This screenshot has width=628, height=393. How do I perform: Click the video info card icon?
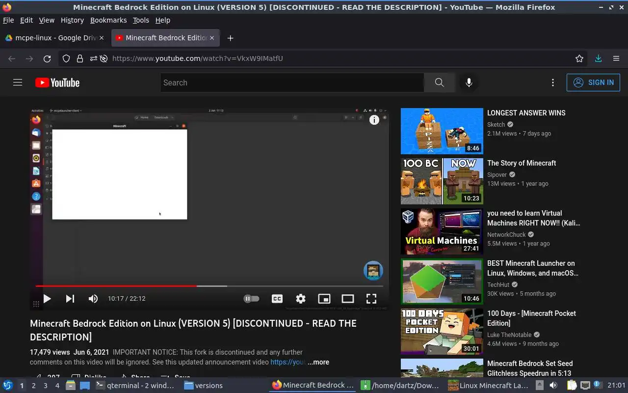[x=374, y=120]
